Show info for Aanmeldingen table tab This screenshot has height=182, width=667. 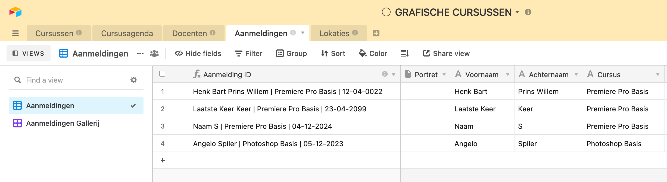293,33
